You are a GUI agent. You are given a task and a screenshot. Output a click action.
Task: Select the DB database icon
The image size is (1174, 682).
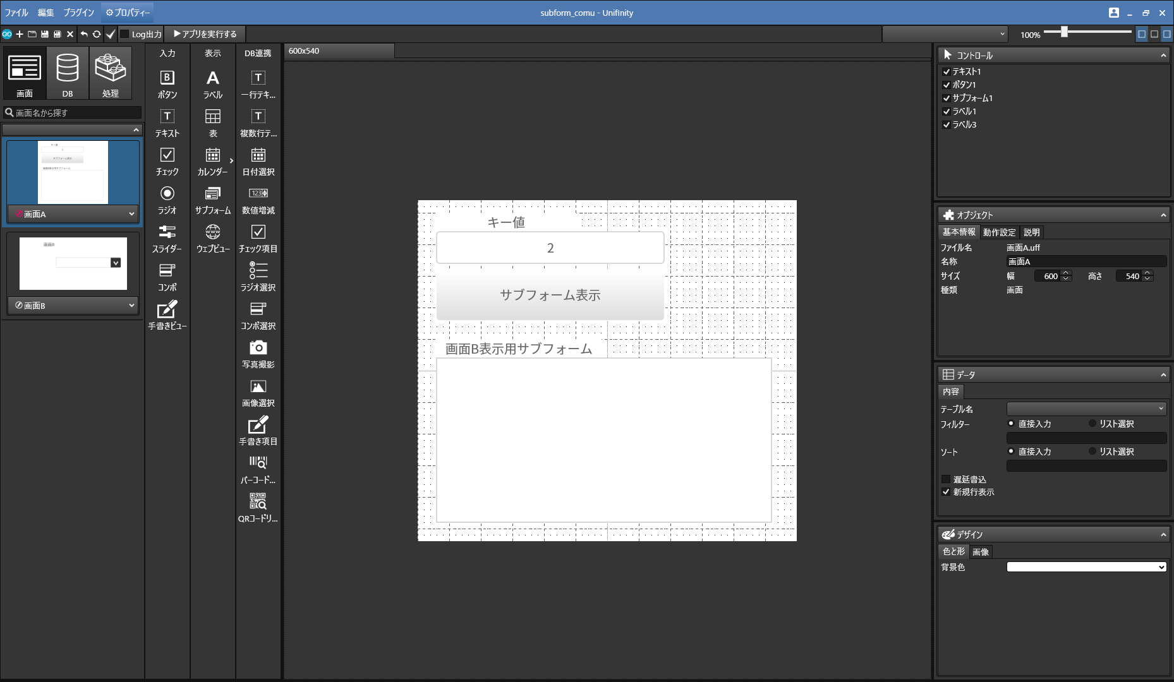[x=67, y=73]
